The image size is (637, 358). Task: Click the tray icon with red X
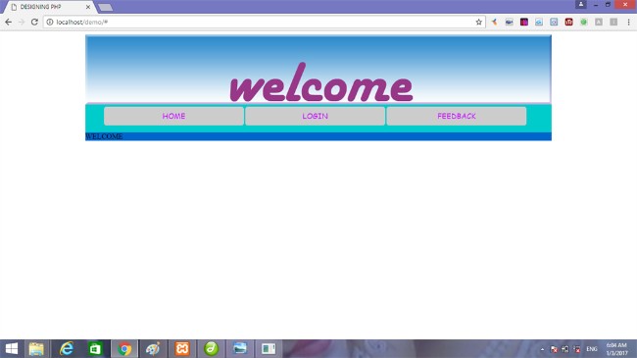(577, 349)
